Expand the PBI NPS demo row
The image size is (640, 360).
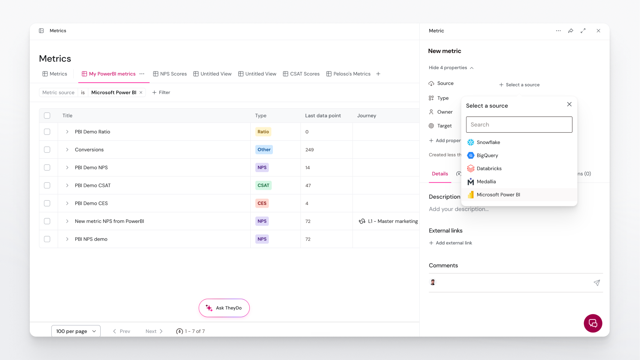[67, 239]
